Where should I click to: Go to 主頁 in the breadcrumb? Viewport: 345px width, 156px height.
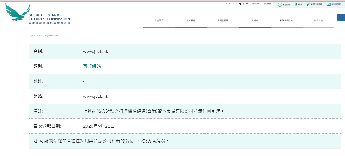[31, 36]
